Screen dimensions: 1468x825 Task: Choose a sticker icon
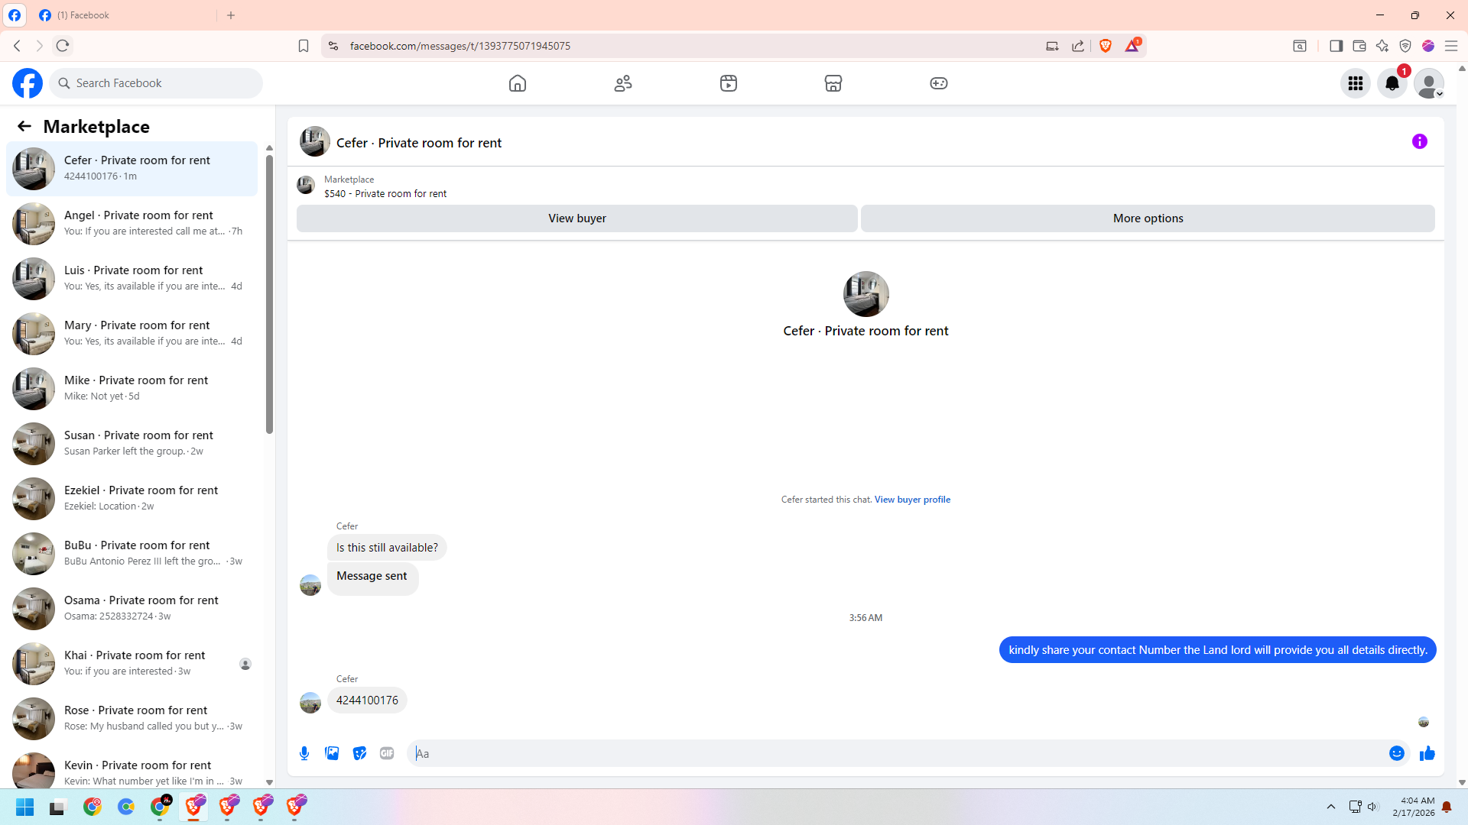coord(359,753)
